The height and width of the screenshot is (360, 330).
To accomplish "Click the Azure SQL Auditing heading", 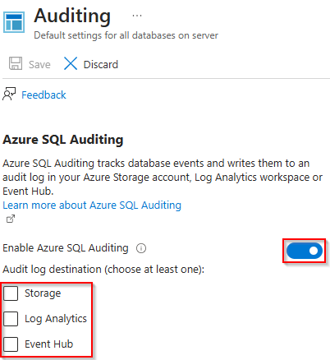I will 63,140.
